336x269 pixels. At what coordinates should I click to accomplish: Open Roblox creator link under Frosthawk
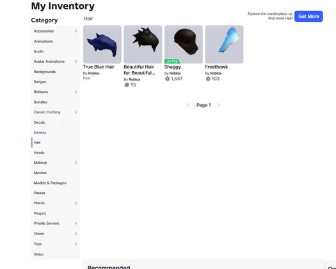[x=216, y=74]
